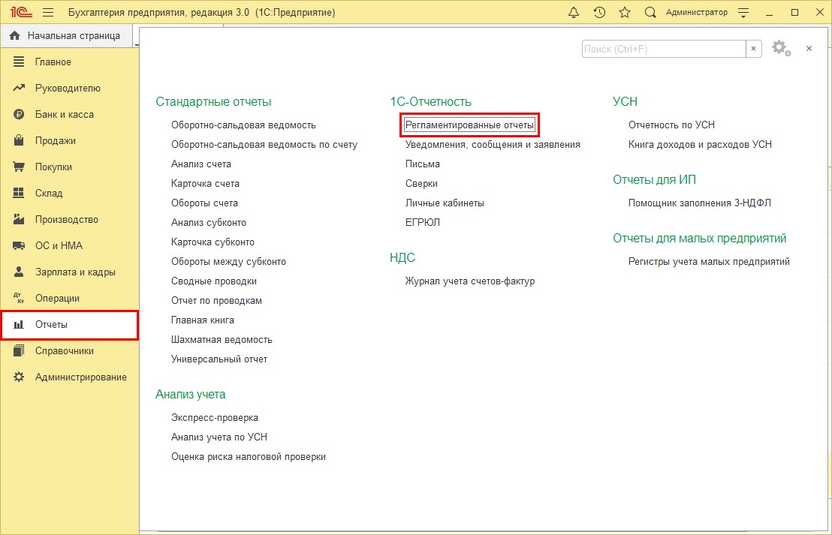This screenshot has height=535, width=832.
Task: Open the Карточка счета report
Action: [x=205, y=183]
